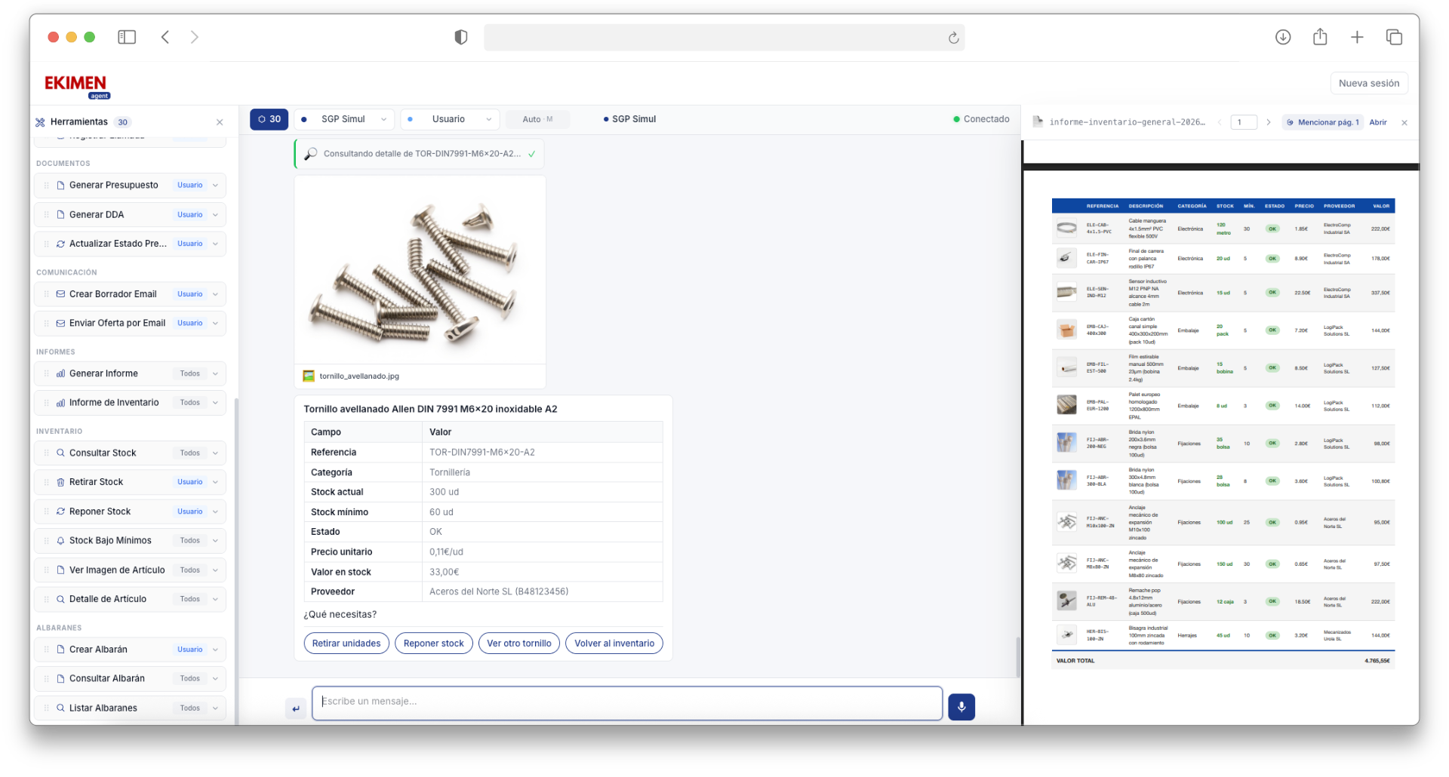Screen dimensions: 1449x777
Task: Close the Herramientas panel
Action: (x=220, y=122)
